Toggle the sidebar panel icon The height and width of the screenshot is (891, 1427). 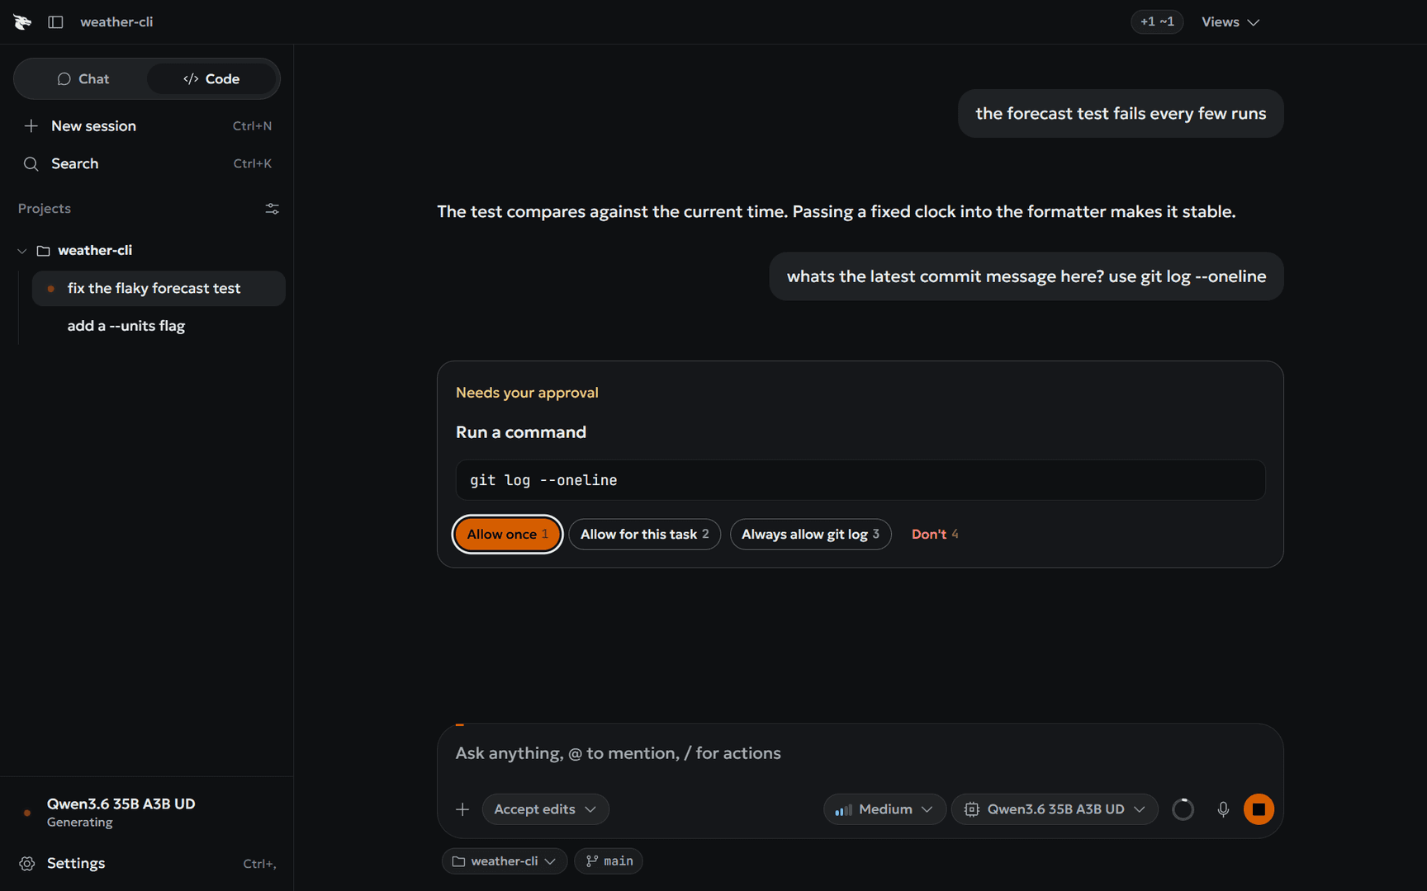pos(55,22)
